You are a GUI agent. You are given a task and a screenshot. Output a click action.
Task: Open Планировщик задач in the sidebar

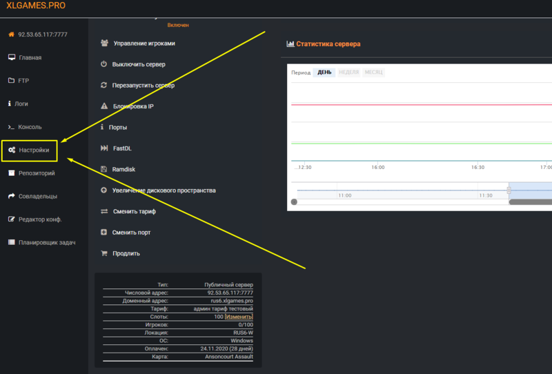point(46,242)
